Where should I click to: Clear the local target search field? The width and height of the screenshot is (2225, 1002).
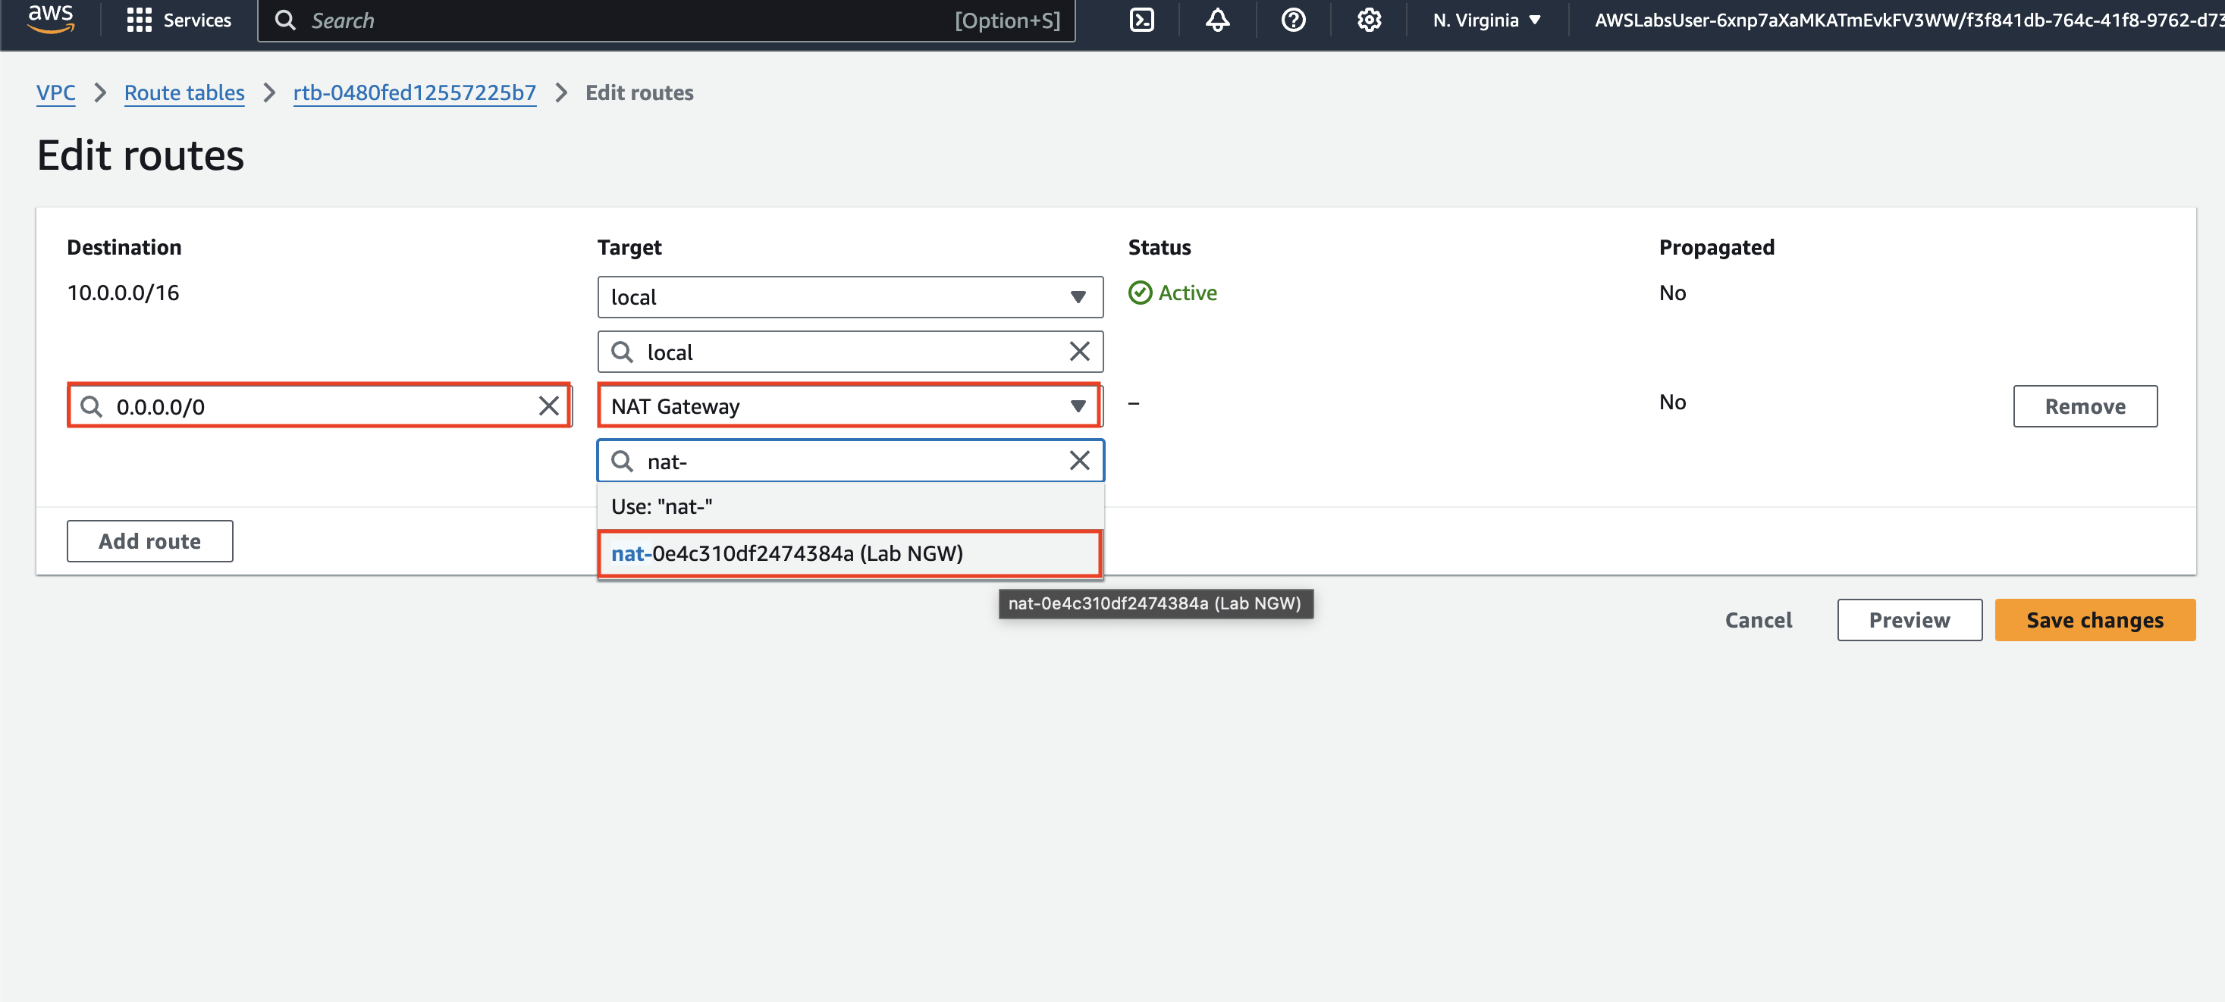click(x=1079, y=351)
